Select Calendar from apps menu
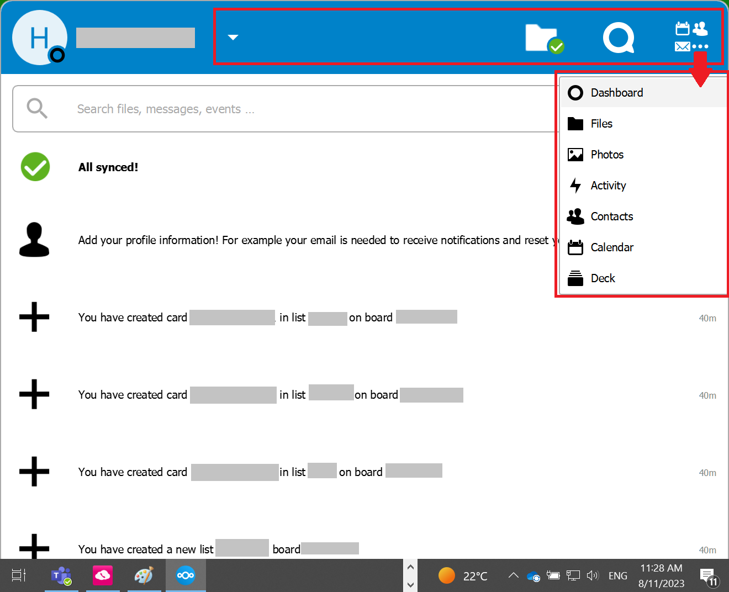The image size is (729, 592). pyautogui.click(x=643, y=247)
